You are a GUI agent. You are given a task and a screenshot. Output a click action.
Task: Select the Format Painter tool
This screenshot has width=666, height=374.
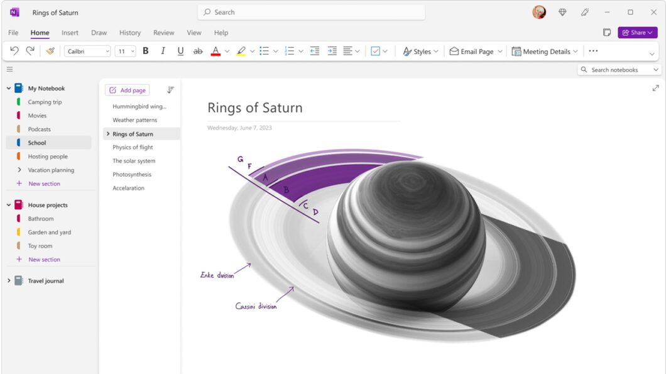point(50,51)
